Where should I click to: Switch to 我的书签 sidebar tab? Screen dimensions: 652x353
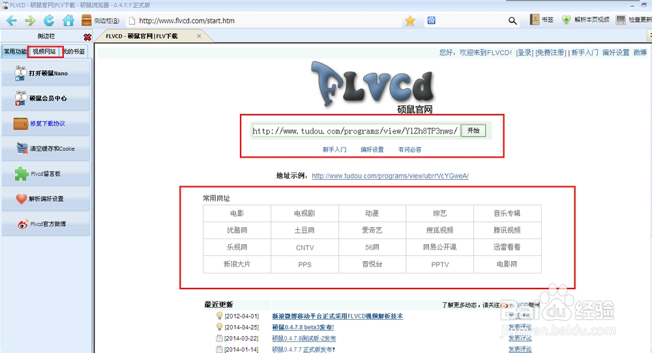pyautogui.click(x=74, y=51)
